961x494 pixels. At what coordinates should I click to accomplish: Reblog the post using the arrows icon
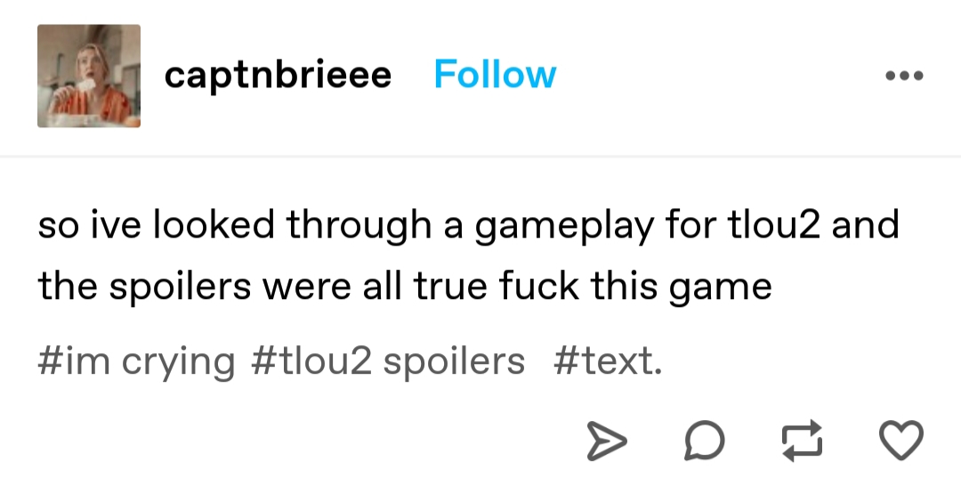tap(803, 440)
